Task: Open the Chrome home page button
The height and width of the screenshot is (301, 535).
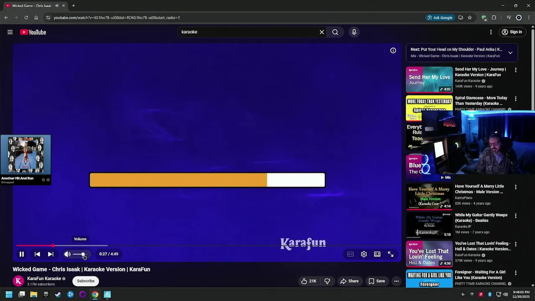Action: (36, 18)
